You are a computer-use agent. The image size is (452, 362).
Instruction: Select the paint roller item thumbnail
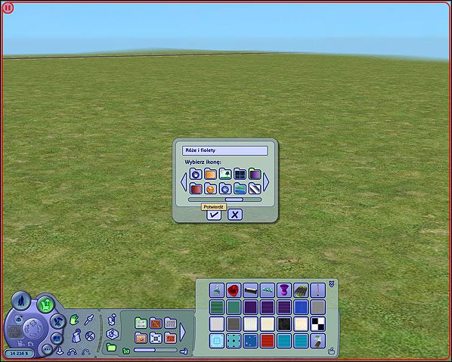point(318,341)
